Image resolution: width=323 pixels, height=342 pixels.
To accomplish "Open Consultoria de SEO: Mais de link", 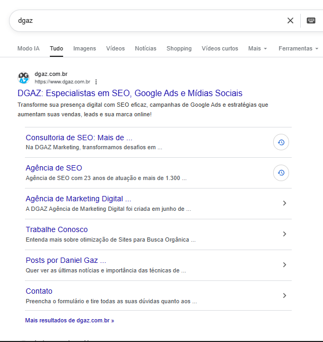I will (79, 138).
